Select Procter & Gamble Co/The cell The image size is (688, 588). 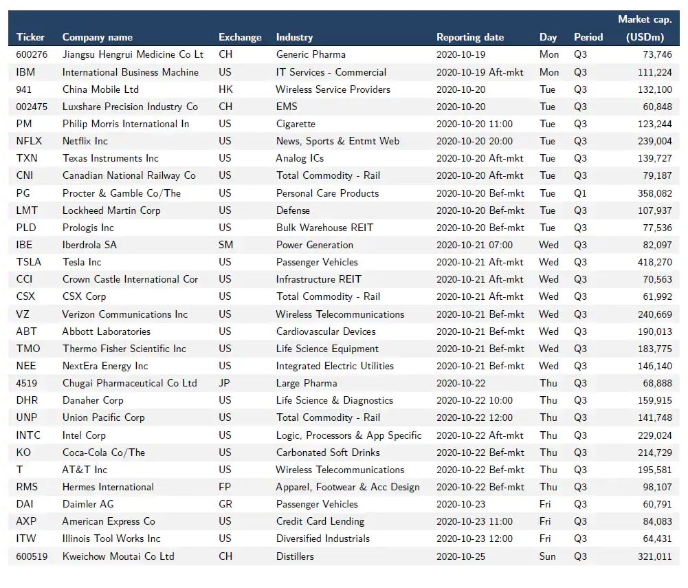tap(122, 193)
